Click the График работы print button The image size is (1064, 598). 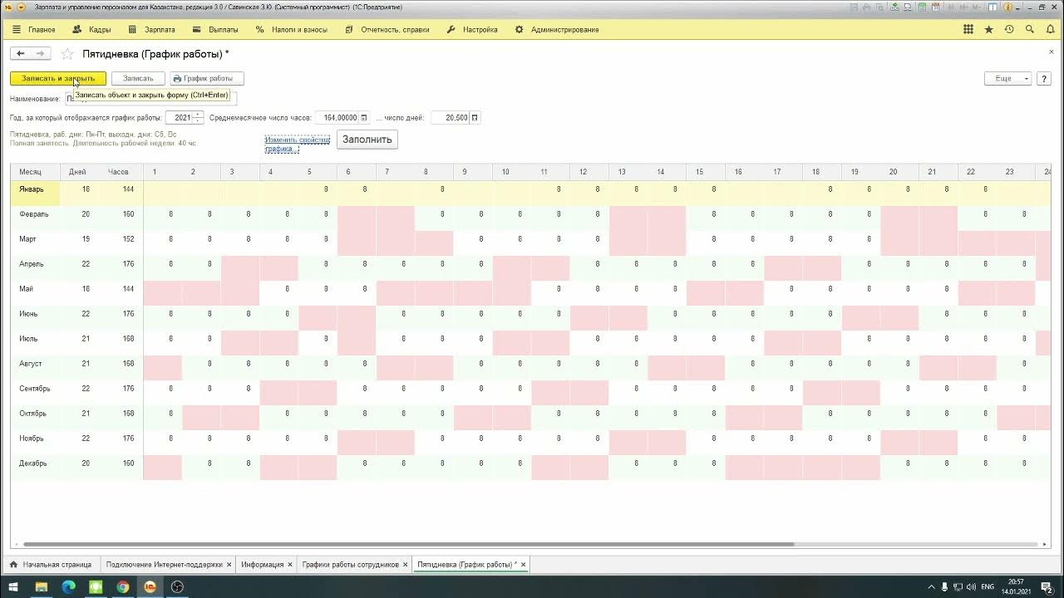pos(207,78)
